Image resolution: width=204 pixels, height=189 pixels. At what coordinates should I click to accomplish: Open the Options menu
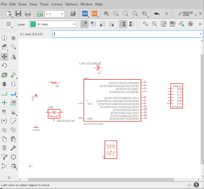(71, 4)
